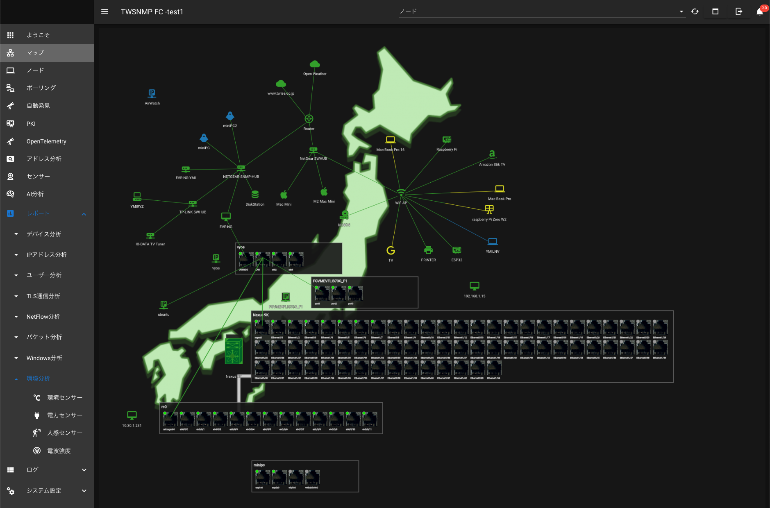
Task: Open the OpenTelemetry page
Action: point(47,141)
